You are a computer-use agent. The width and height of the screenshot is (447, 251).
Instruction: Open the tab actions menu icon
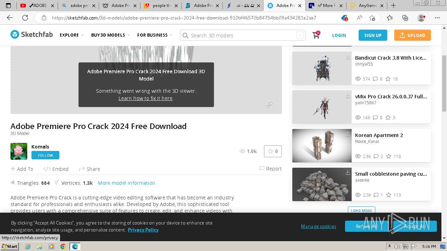coord(8,6)
